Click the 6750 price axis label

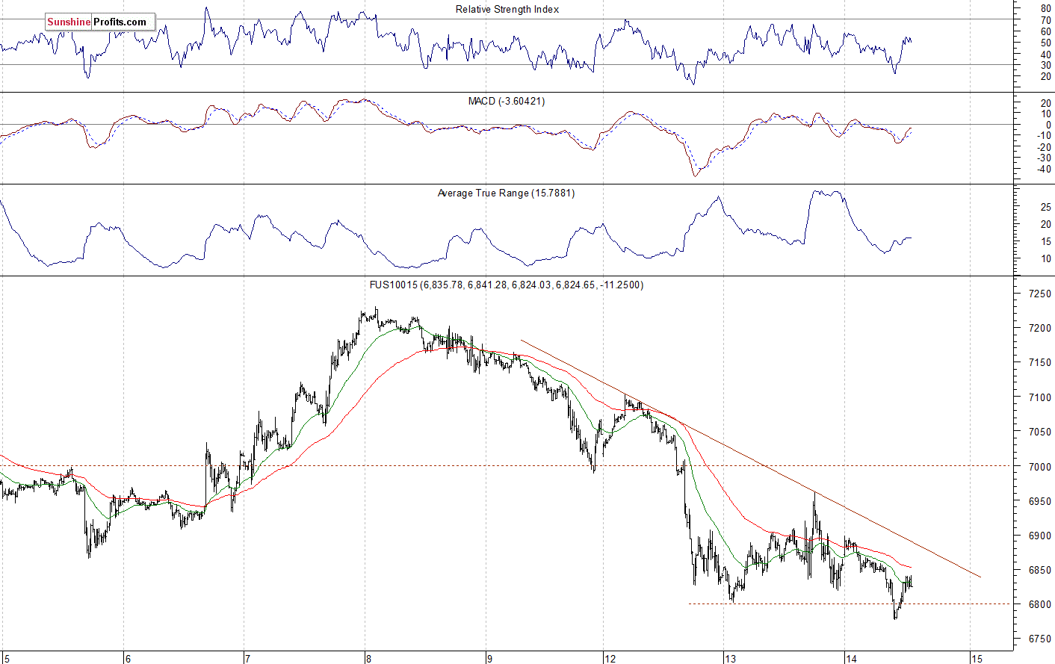tap(1040, 639)
